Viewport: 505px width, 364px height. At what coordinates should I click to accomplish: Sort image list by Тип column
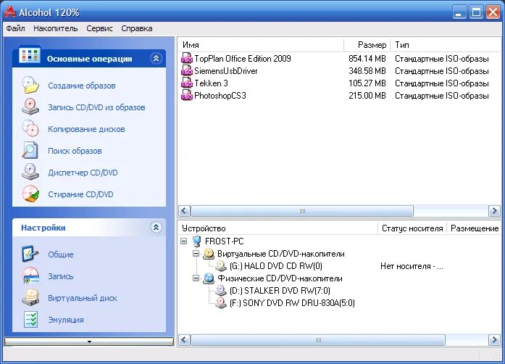click(446, 45)
